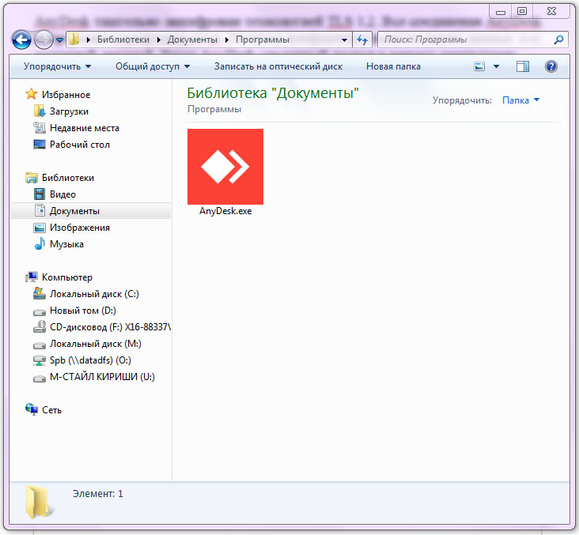
Task: Click the Сеть network icon
Action: (x=32, y=409)
